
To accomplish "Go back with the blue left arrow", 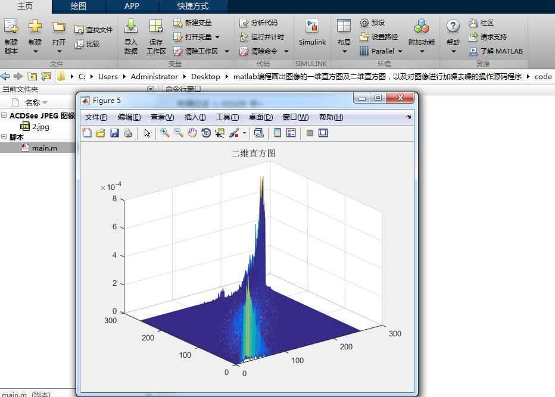I will [5, 76].
